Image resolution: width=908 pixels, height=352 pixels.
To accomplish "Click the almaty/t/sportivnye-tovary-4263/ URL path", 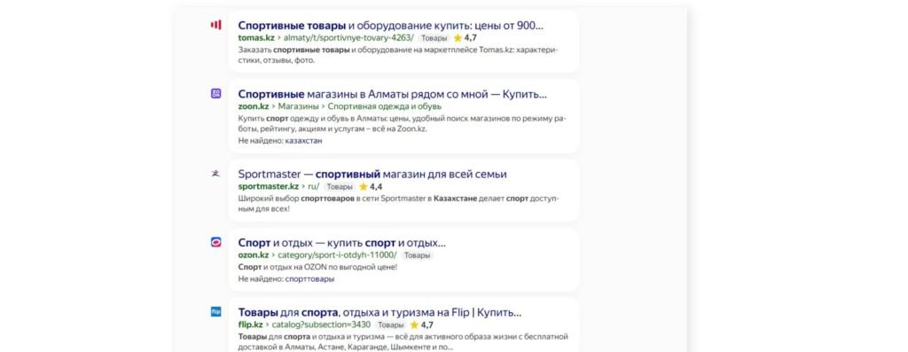I will [348, 37].
